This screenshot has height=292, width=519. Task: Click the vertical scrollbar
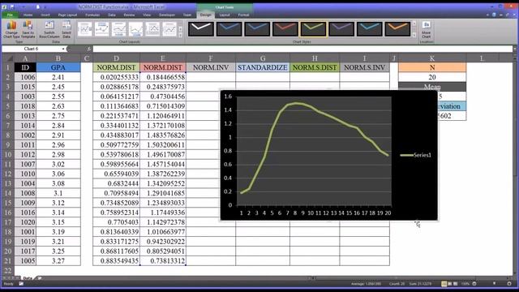click(515, 165)
